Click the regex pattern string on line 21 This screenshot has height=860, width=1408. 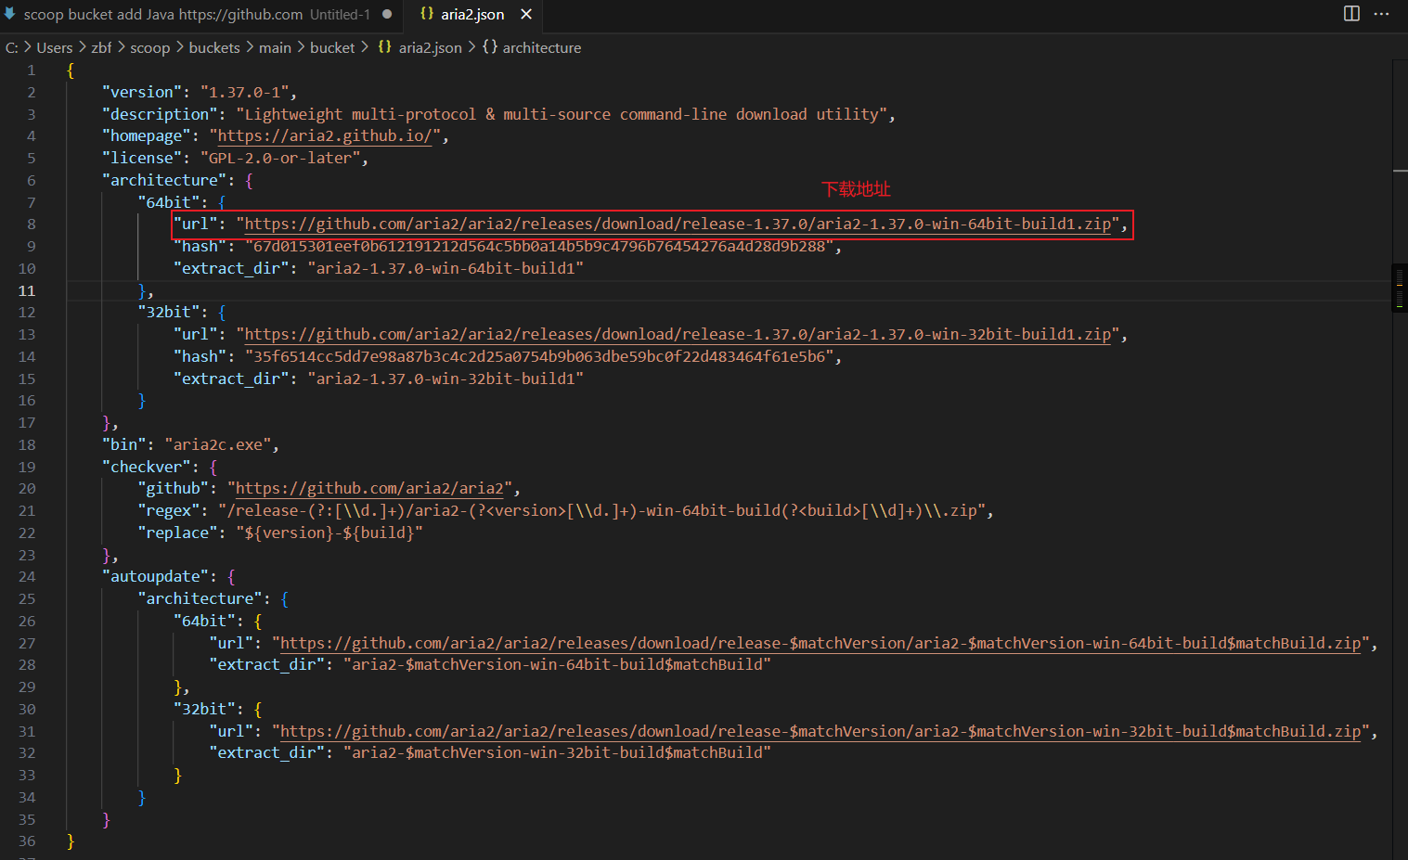[x=601, y=510]
